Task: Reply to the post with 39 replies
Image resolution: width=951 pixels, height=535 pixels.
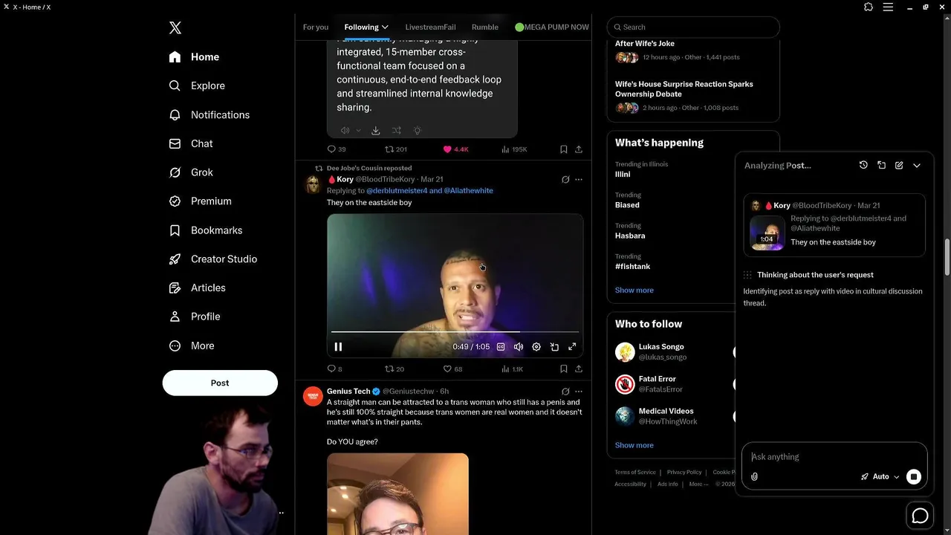Action: pos(337,149)
